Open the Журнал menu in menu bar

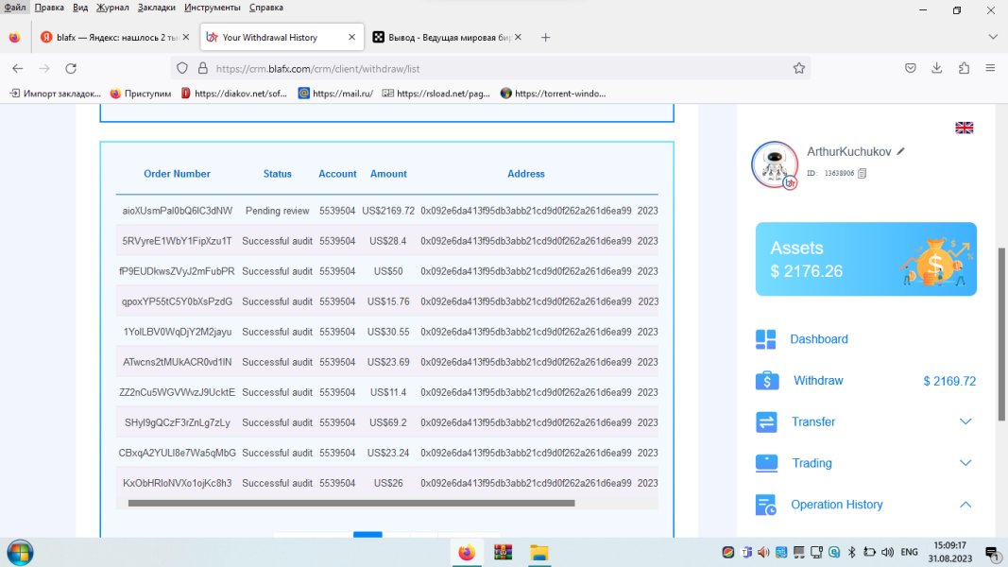tap(112, 8)
